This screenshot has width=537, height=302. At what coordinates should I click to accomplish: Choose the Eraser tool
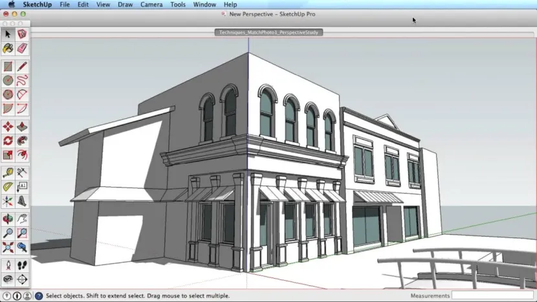pyautogui.click(x=22, y=49)
